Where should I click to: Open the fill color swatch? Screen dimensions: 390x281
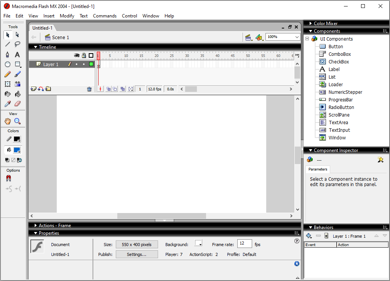click(17, 150)
